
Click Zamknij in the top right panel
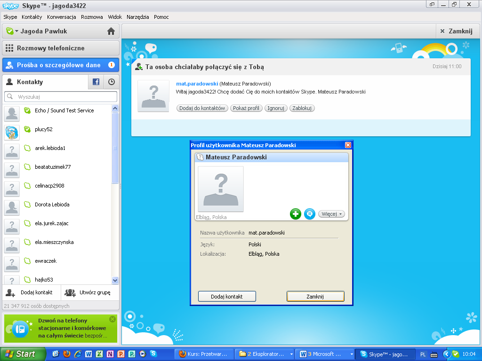click(457, 31)
